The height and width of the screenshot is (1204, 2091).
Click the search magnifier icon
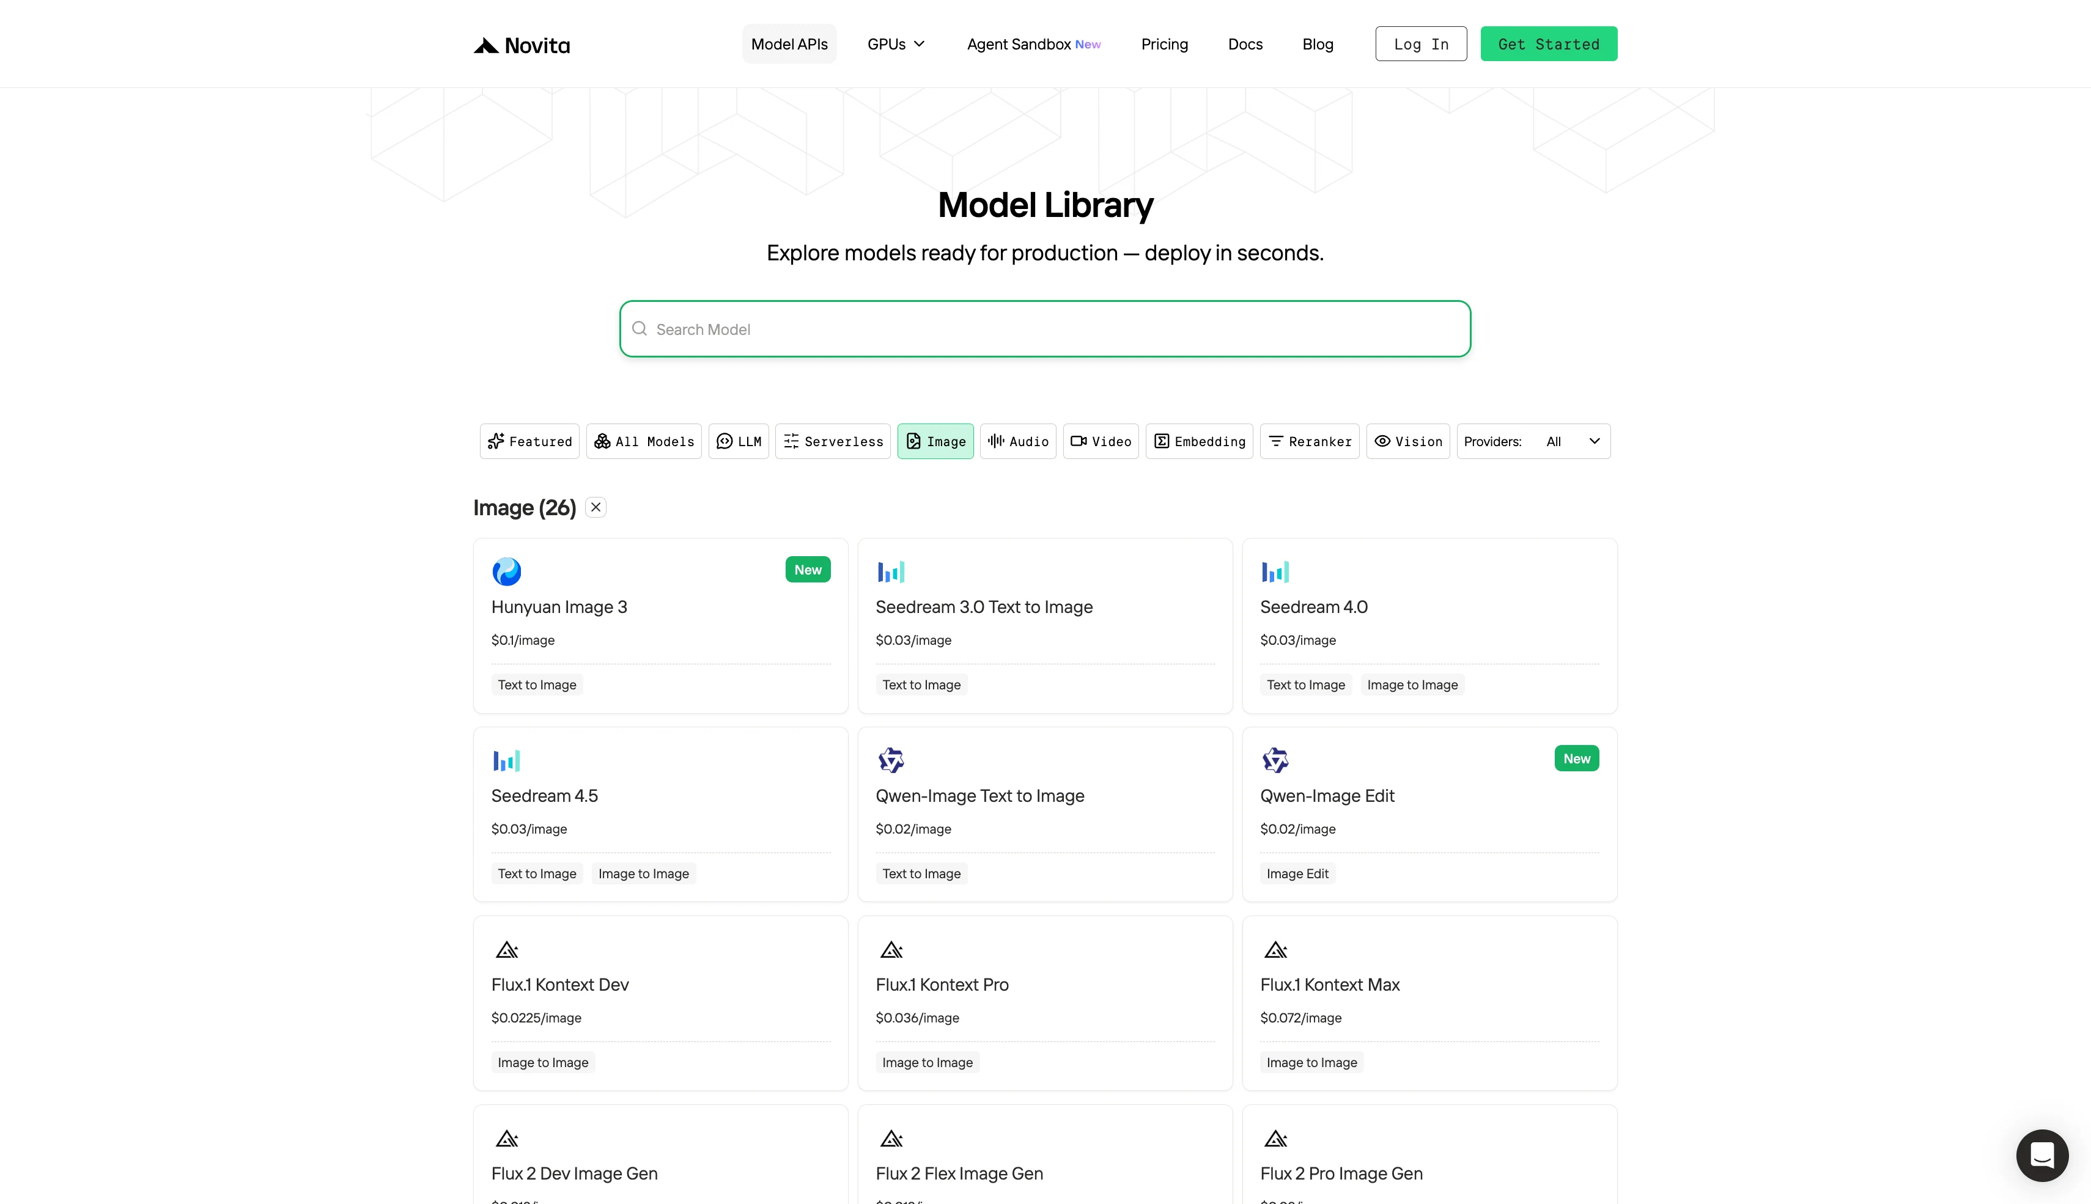click(x=640, y=329)
